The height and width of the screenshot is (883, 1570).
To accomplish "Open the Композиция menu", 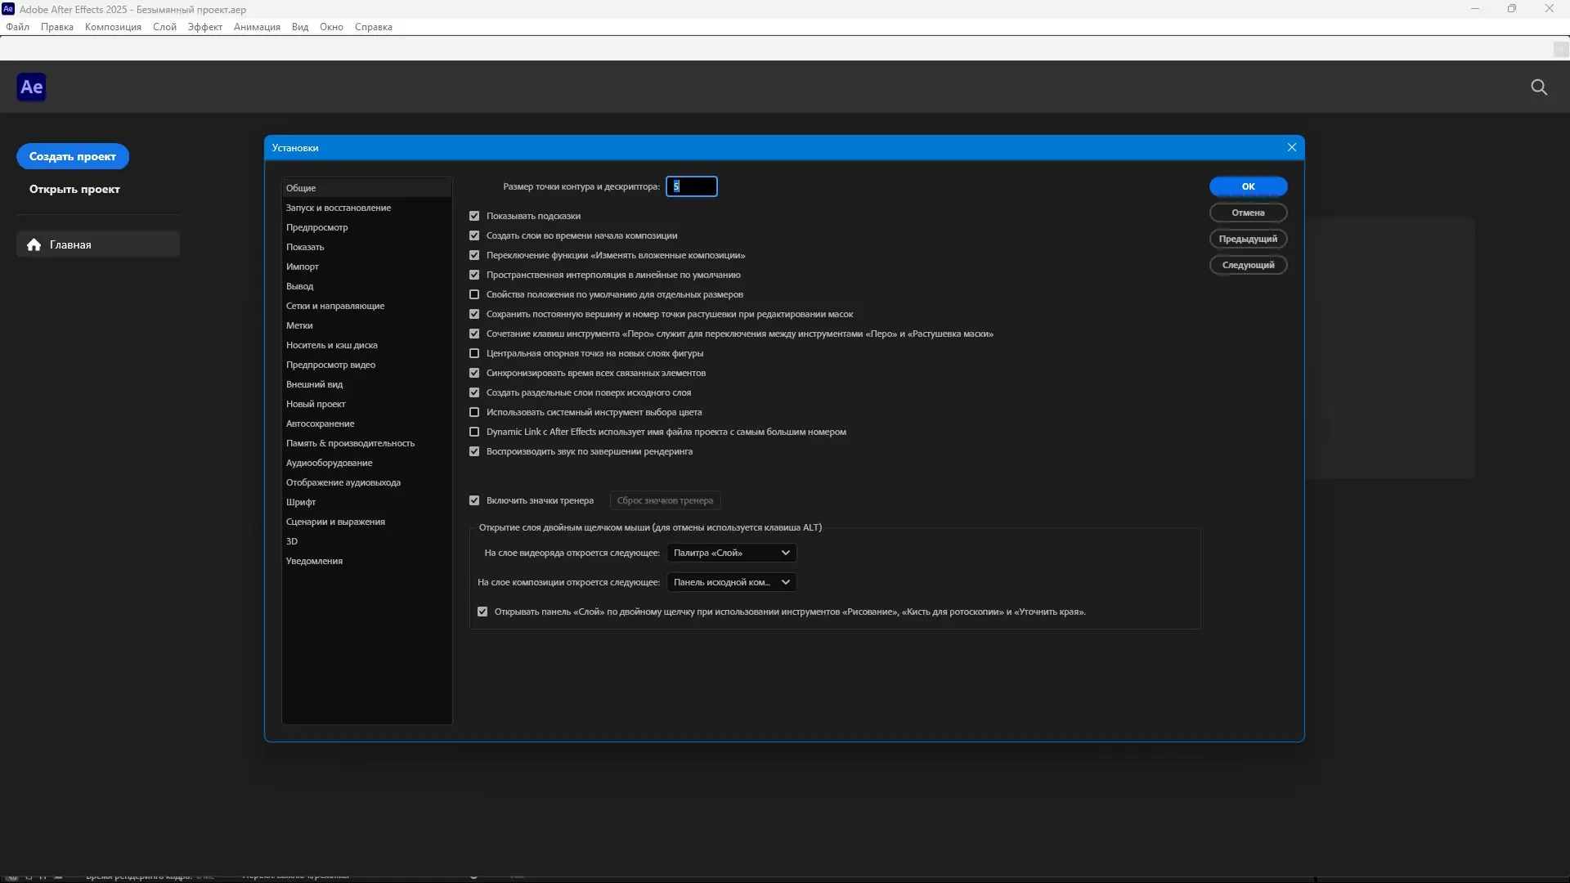I will tap(113, 27).
